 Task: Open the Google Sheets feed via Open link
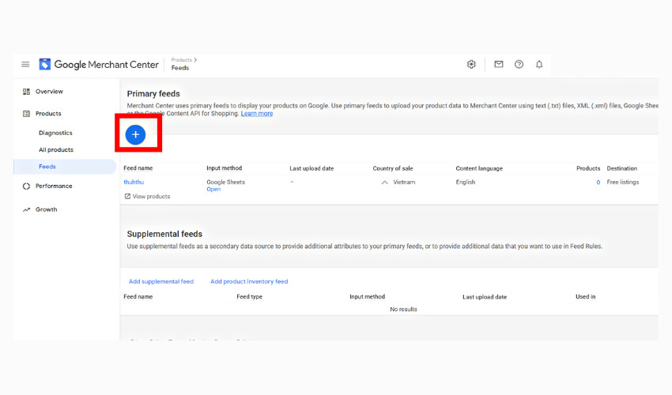[x=213, y=190]
